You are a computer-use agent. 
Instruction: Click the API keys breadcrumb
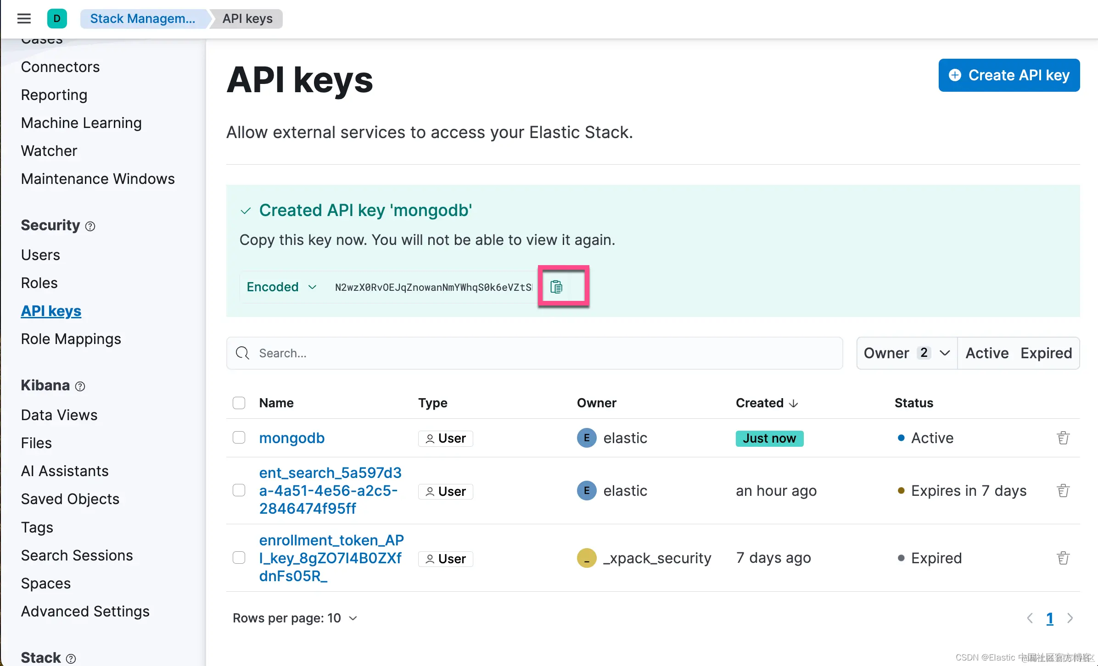[247, 19]
